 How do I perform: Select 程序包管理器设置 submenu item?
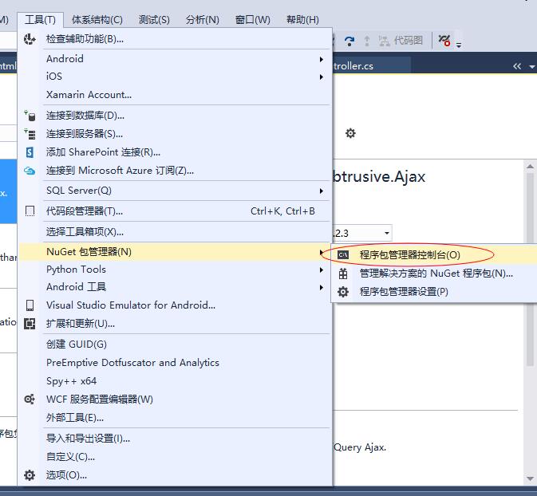pyautogui.click(x=434, y=292)
